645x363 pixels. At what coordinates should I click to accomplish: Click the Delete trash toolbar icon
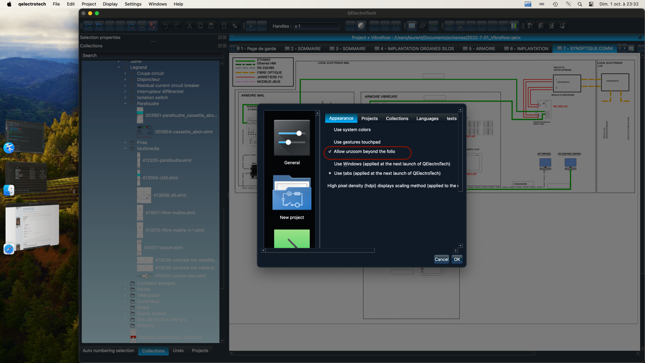(x=224, y=26)
